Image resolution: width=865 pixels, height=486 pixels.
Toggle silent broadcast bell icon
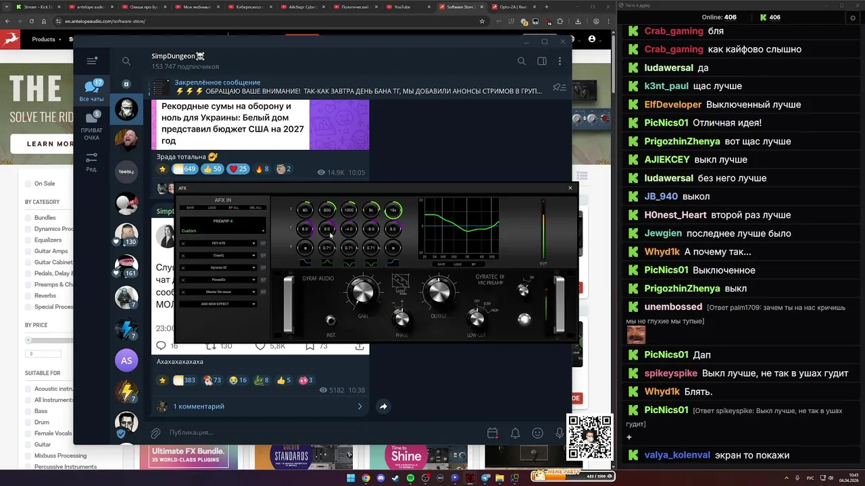[515, 433]
